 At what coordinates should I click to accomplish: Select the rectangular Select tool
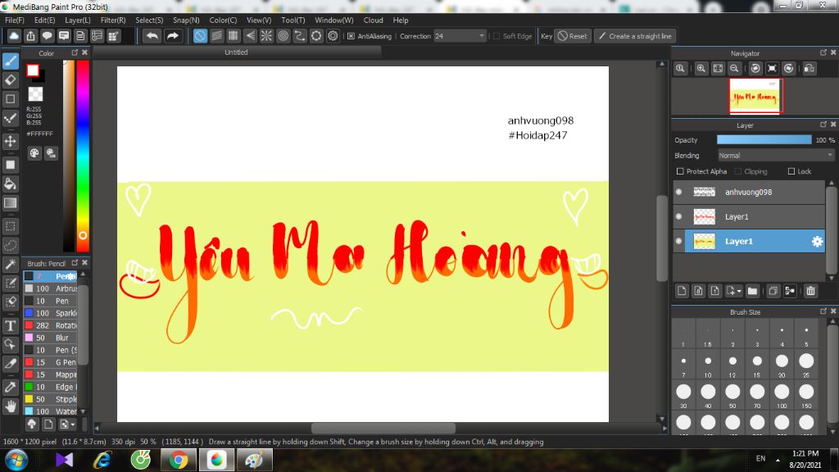click(x=11, y=226)
